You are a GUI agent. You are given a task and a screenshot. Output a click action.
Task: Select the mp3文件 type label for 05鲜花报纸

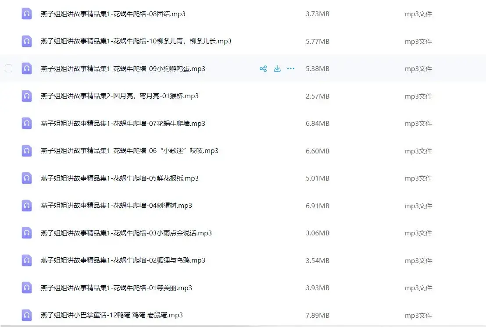click(418, 178)
